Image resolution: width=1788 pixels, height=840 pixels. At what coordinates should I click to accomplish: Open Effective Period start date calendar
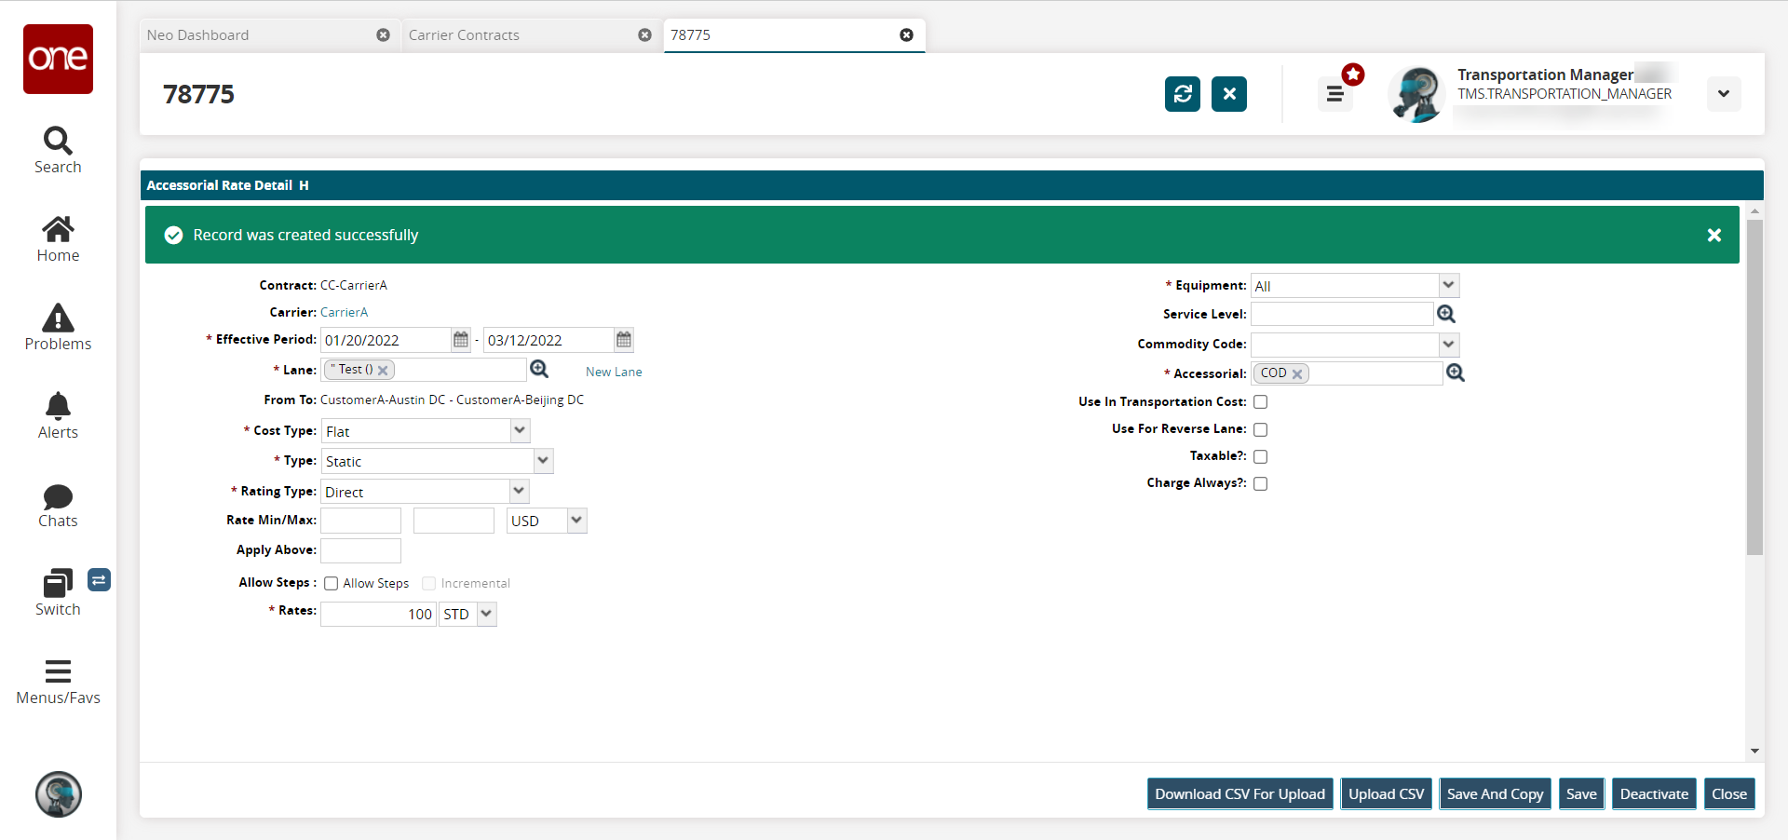point(461,340)
